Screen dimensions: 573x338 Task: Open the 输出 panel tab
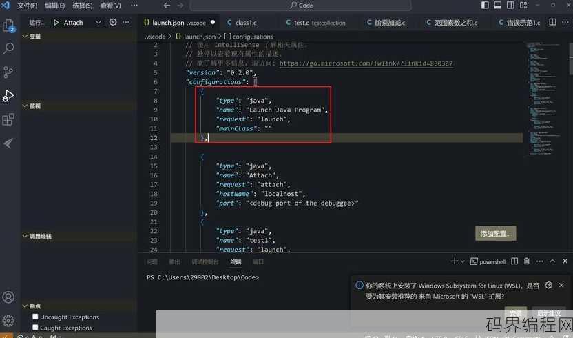coord(174,262)
